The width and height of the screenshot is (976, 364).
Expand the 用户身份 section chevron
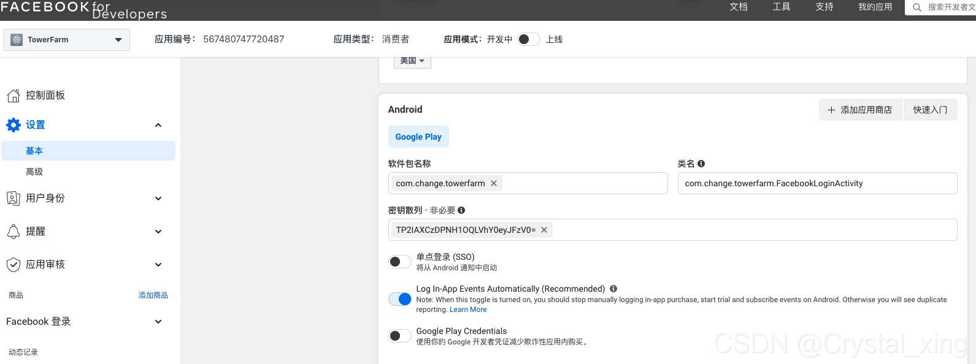click(158, 198)
